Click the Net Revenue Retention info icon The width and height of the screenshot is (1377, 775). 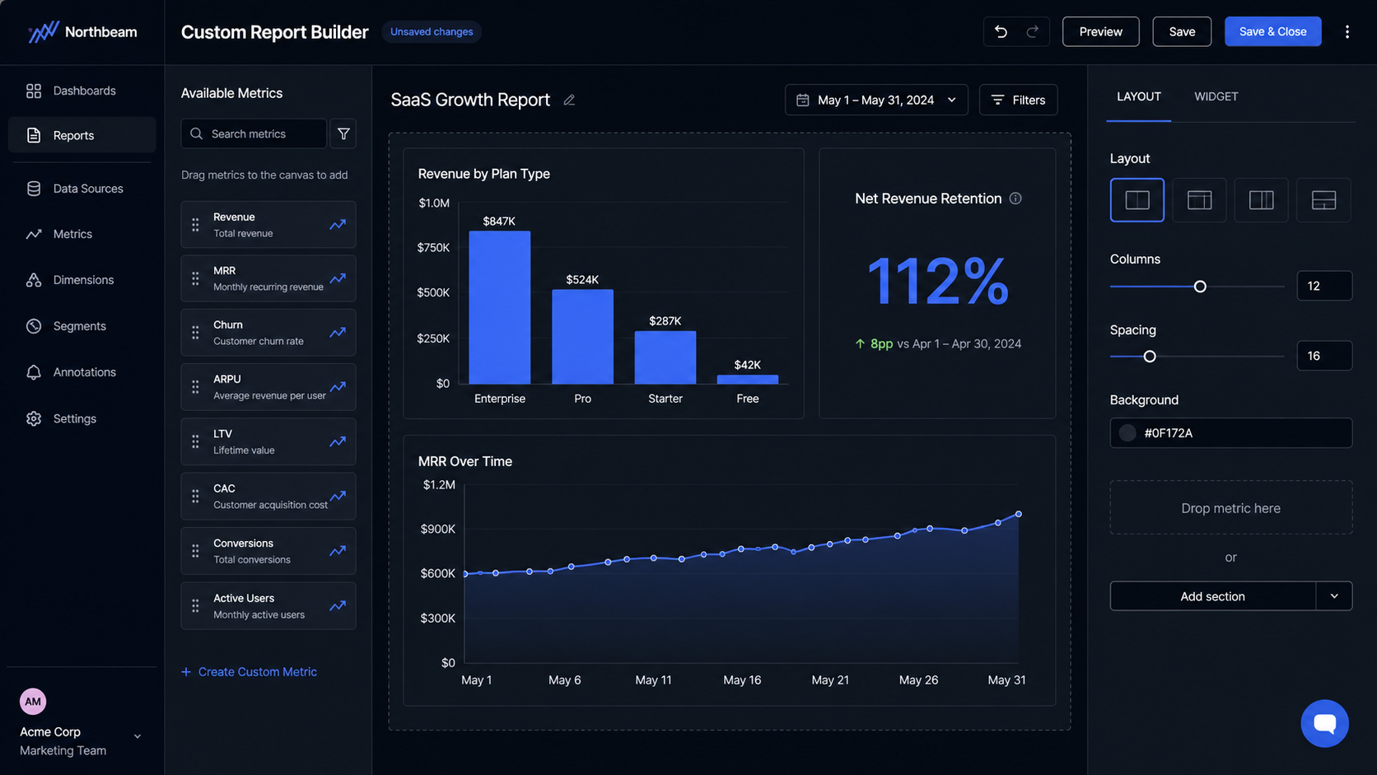point(1015,198)
